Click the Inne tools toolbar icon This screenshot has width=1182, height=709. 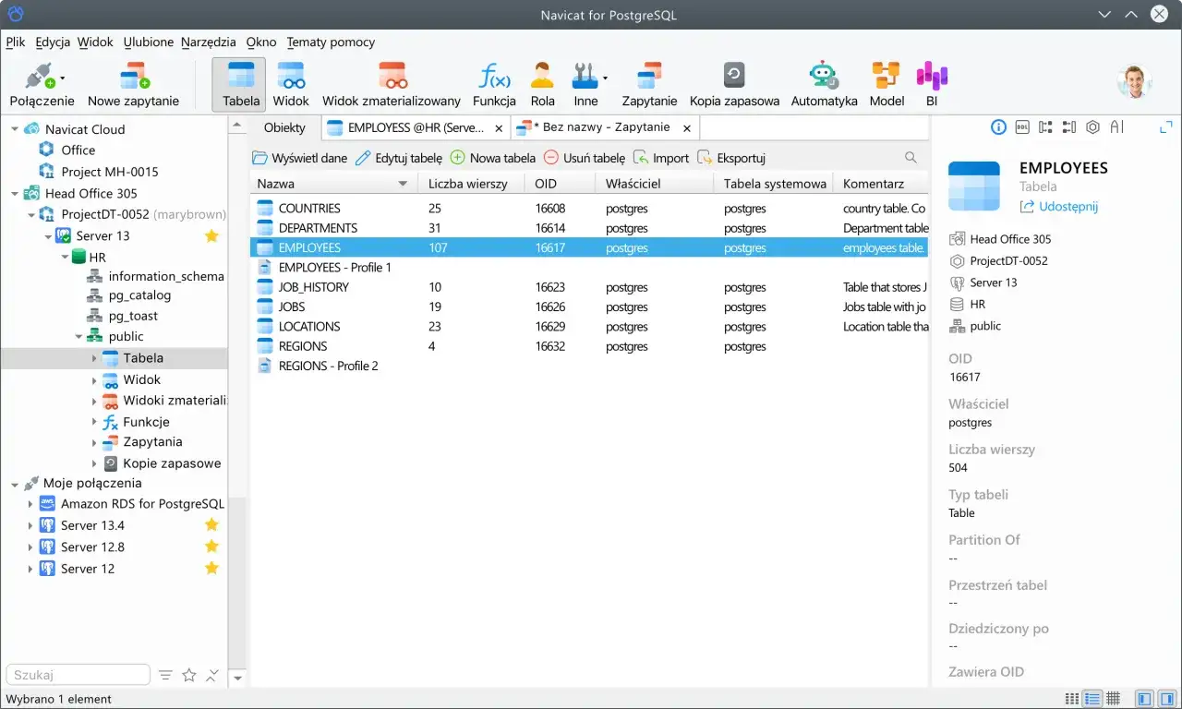[585, 77]
